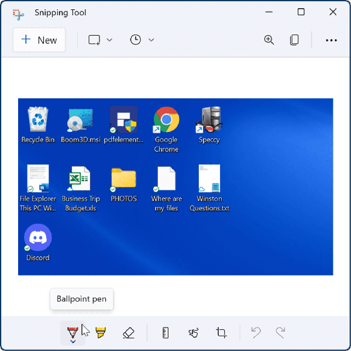Click the pdfelement installer icon in snip
Screen dimensions: 351x351
(x=123, y=120)
